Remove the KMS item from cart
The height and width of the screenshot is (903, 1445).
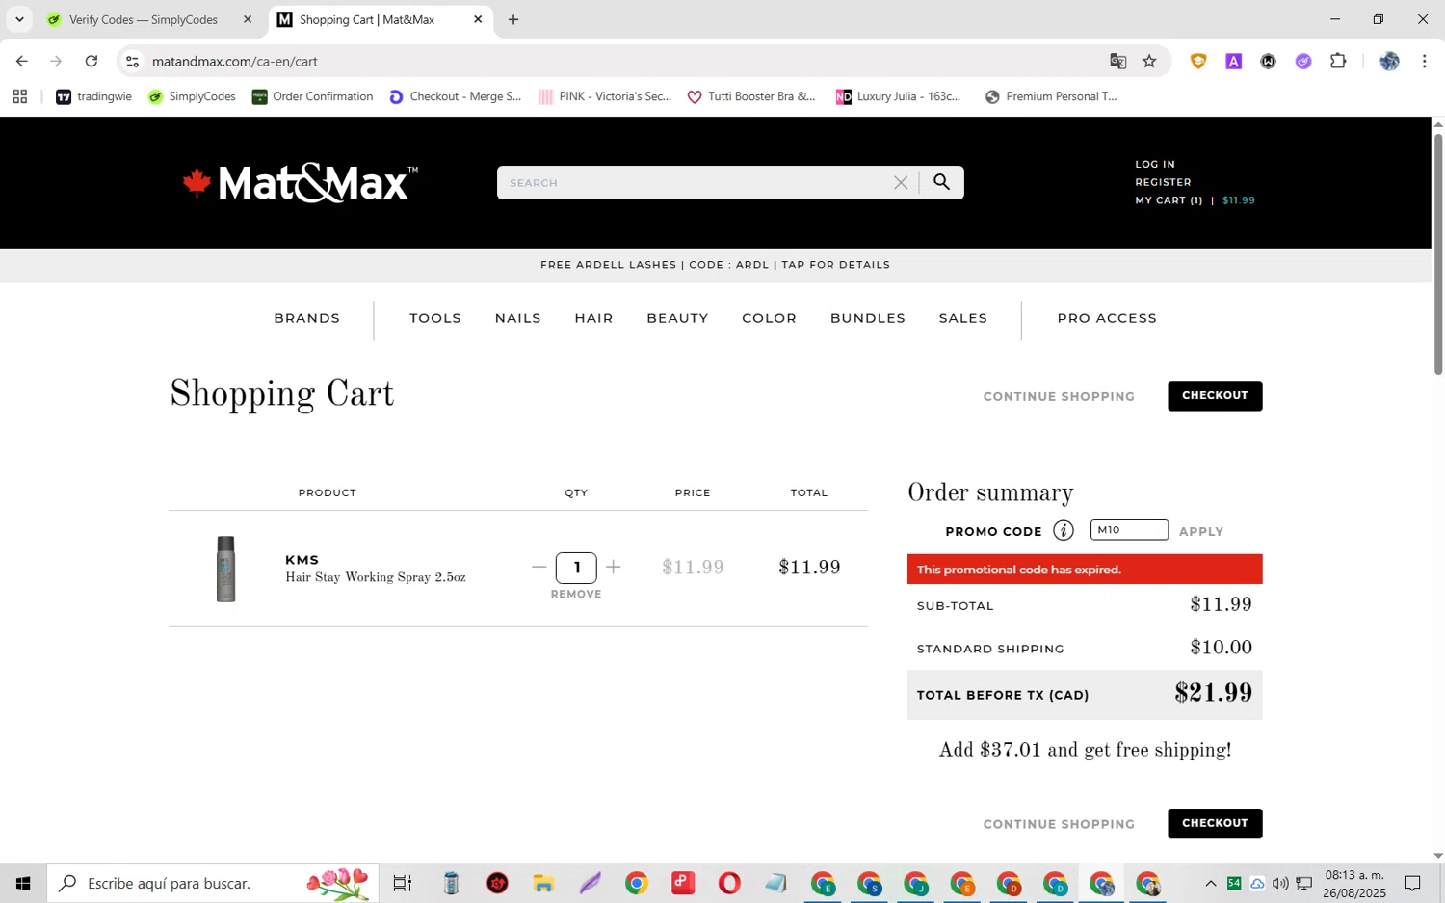(576, 595)
